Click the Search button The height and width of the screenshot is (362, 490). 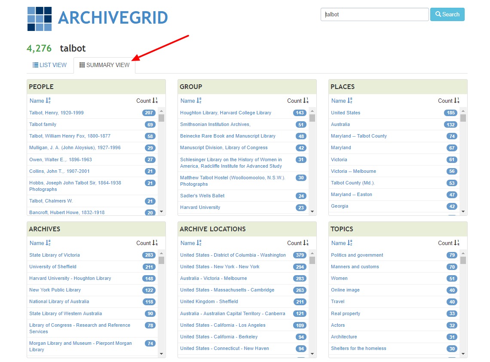point(447,14)
